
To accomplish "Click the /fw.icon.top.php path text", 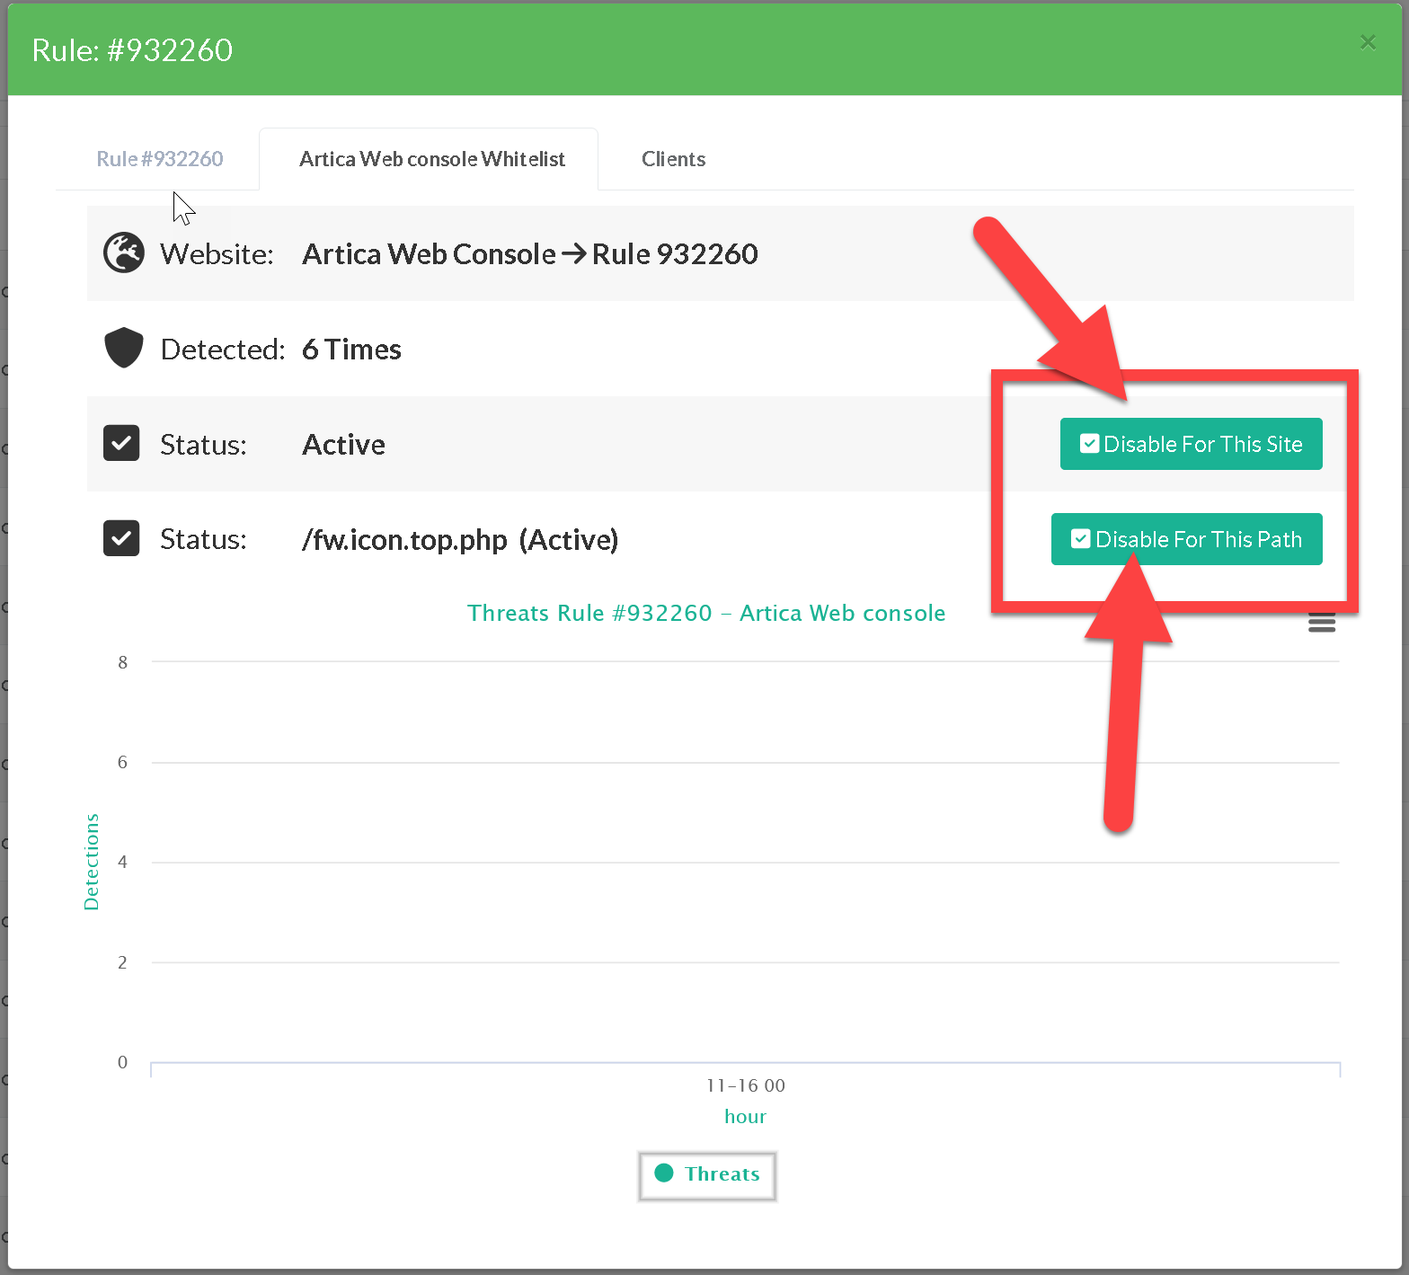I will tap(405, 540).
